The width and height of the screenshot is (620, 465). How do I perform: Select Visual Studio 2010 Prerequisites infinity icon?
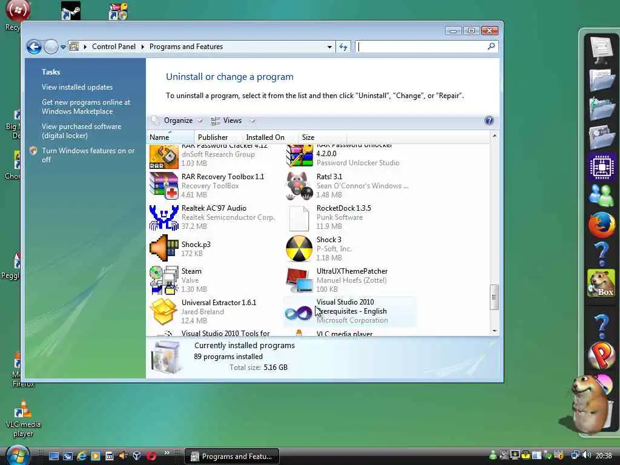298,314
